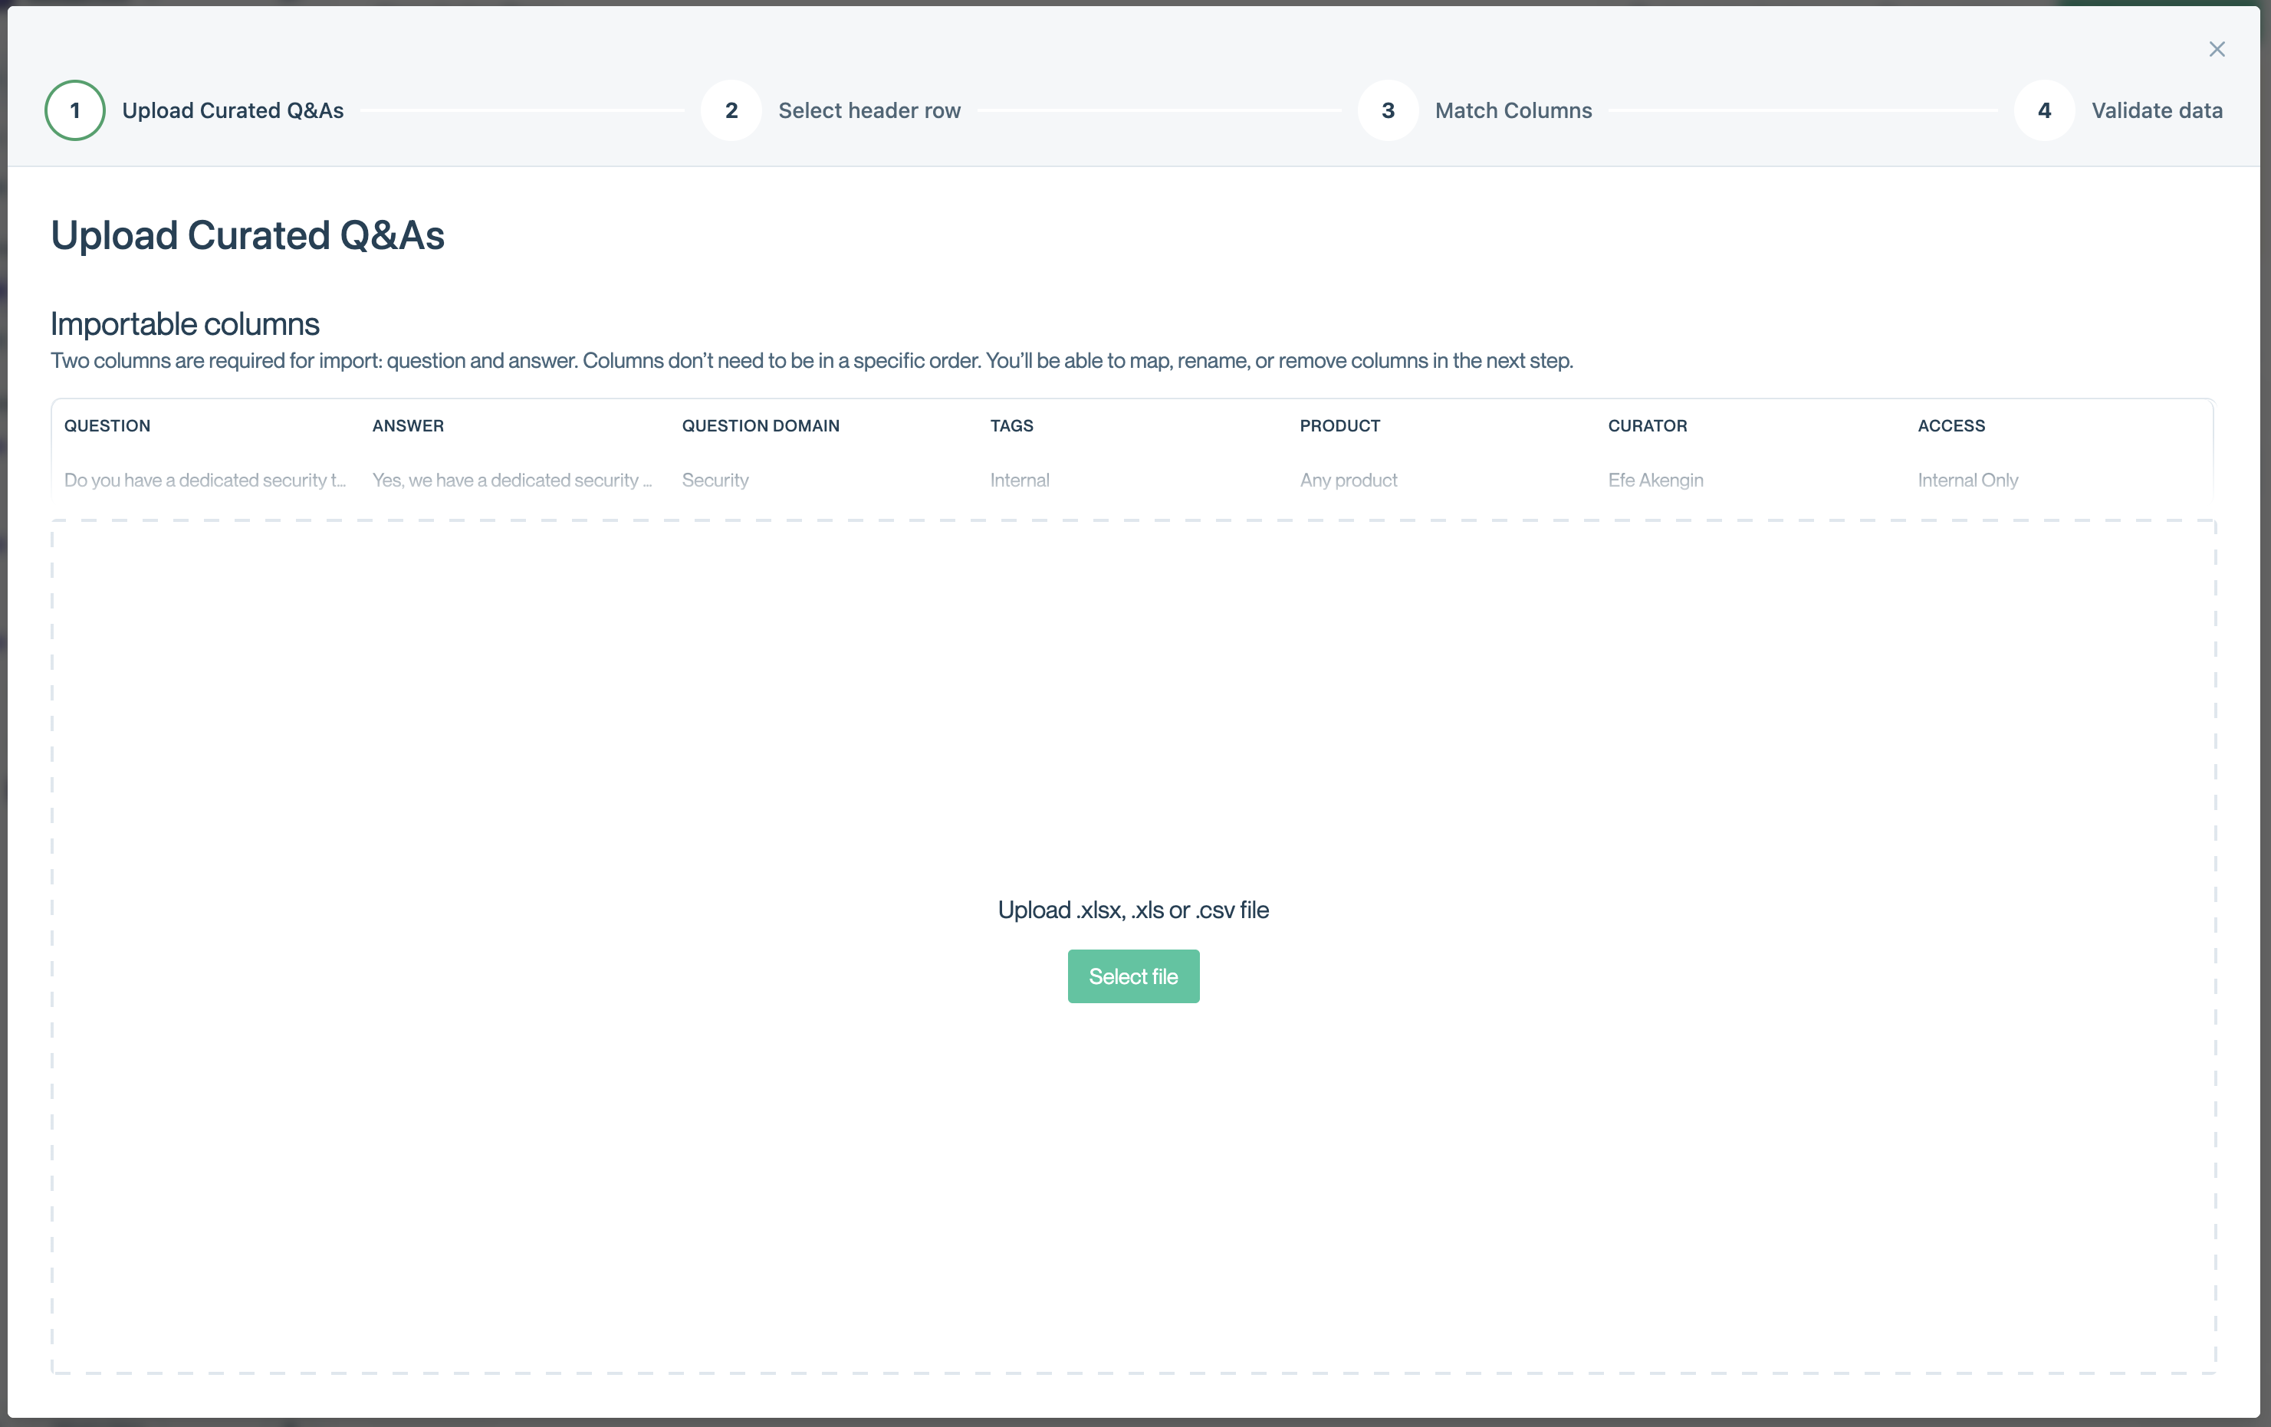The image size is (2271, 1427).
Task: Click step 3 circle in stepper
Action: click(1387, 110)
